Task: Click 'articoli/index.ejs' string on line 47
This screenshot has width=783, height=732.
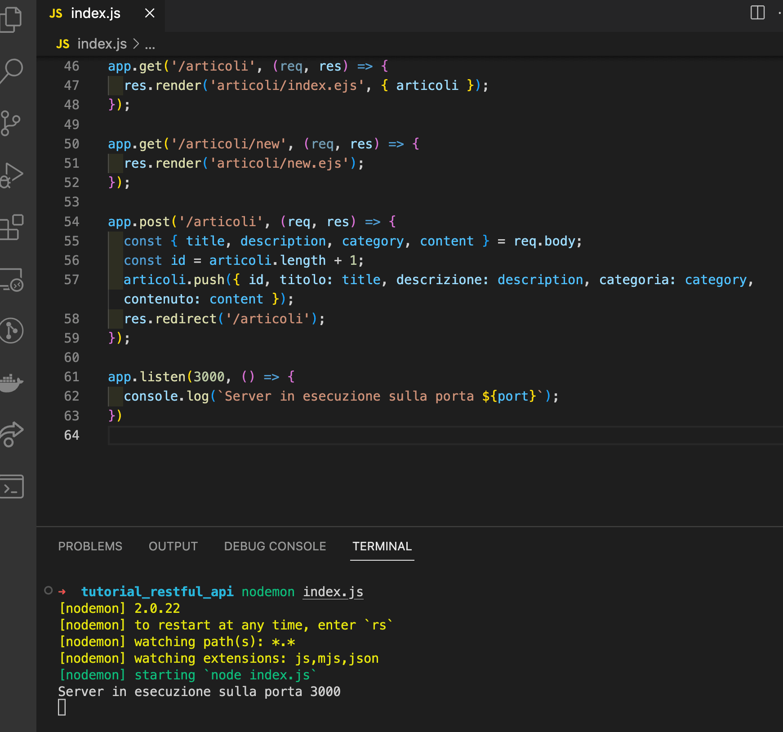Action: 287,86
